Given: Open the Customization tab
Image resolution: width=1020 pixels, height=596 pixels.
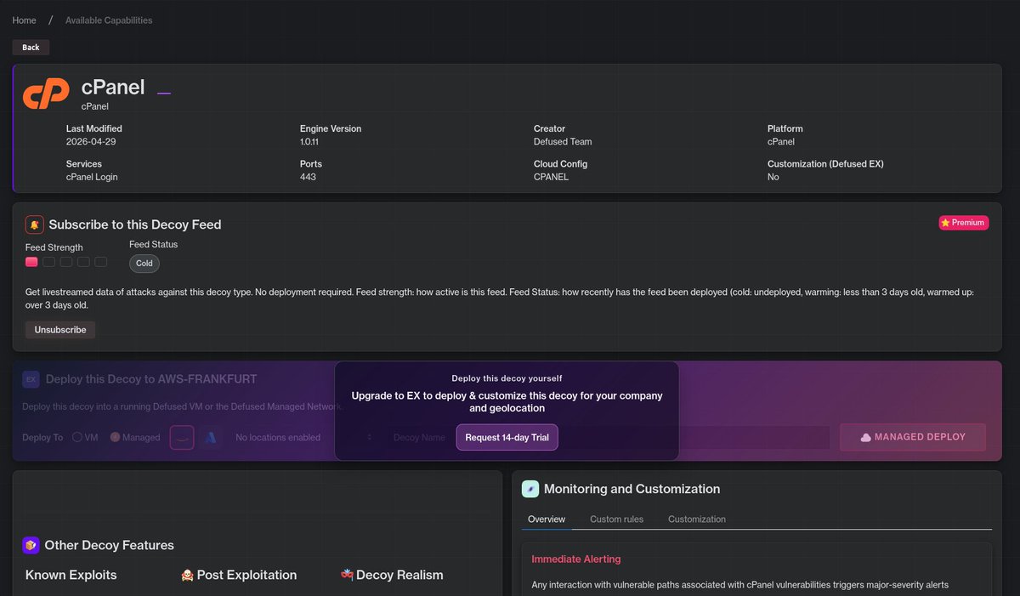Looking at the screenshot, I should coord(697,519).
